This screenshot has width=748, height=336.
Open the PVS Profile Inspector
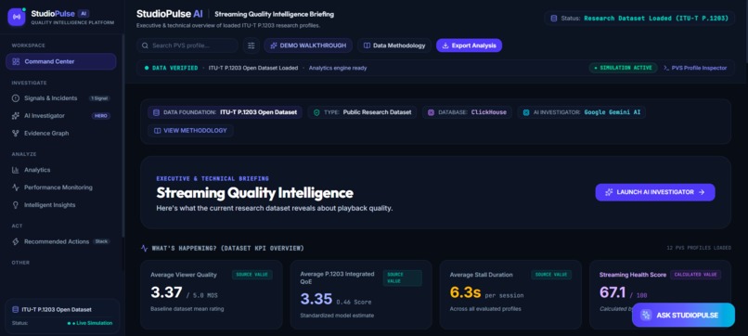(695, 69)
